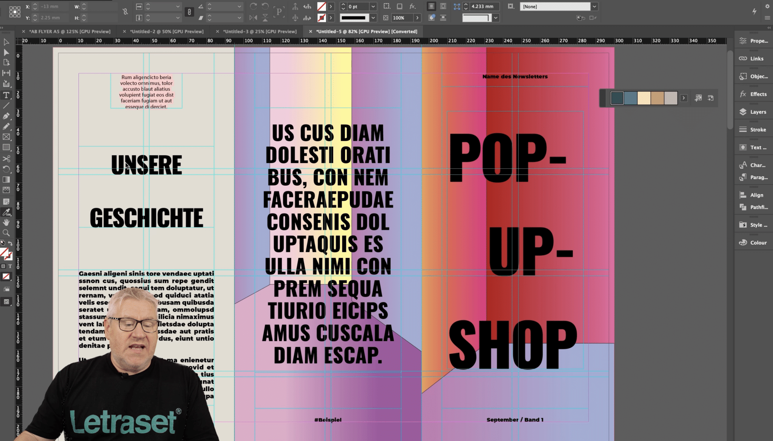Select the second blue swatch in the floating palette

tap(631, 98)
